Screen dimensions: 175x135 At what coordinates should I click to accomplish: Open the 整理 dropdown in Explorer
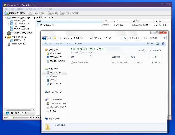pyautogui.click(x=48, y=44)
